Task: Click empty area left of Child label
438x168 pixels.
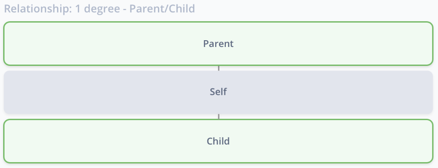Action: click(x=105, y=141)
